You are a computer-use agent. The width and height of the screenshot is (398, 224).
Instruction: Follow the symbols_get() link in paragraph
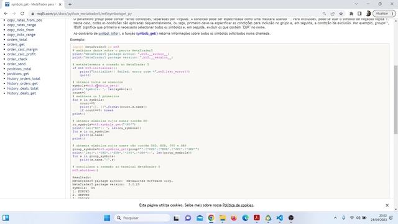tap(147, 34)
